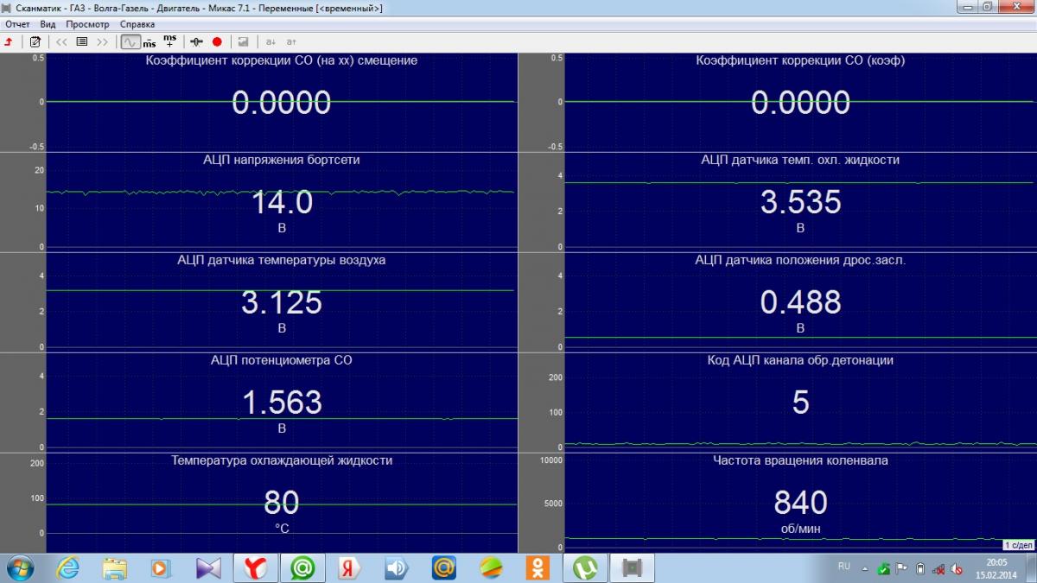Open the edit parameters list icon
Screen dimensions: 1037x583
pos(35,41)
